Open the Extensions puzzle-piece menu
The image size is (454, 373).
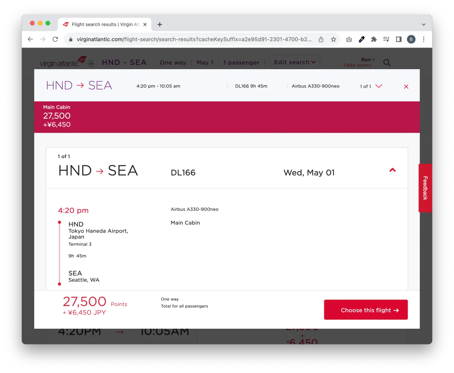(374, 39)
